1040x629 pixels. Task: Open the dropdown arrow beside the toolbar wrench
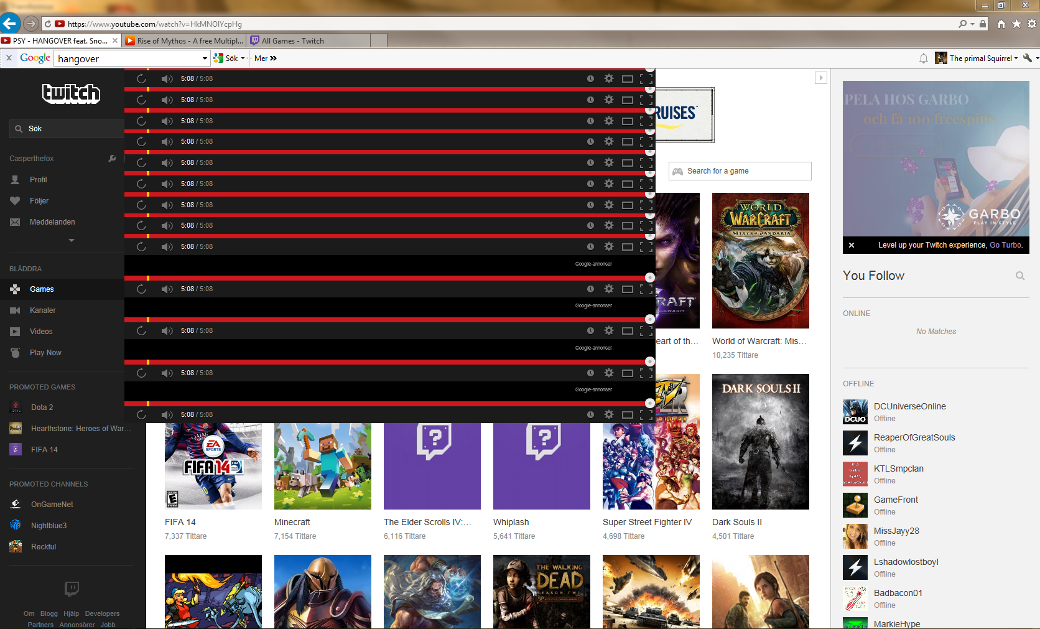[x=1037, y=58]
